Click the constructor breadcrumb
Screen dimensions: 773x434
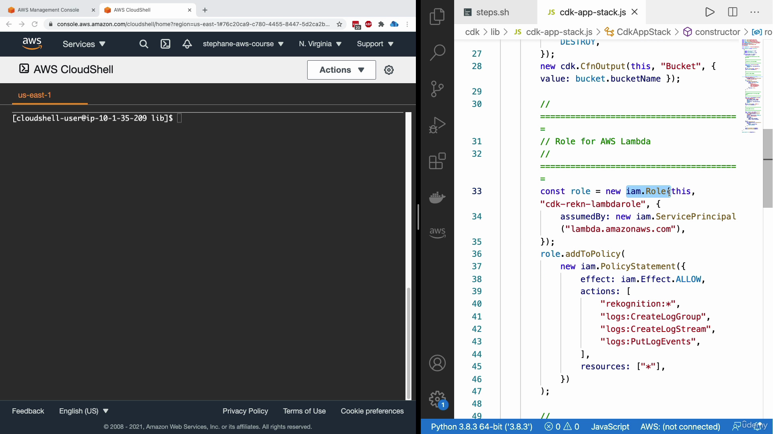click(712, 32)
